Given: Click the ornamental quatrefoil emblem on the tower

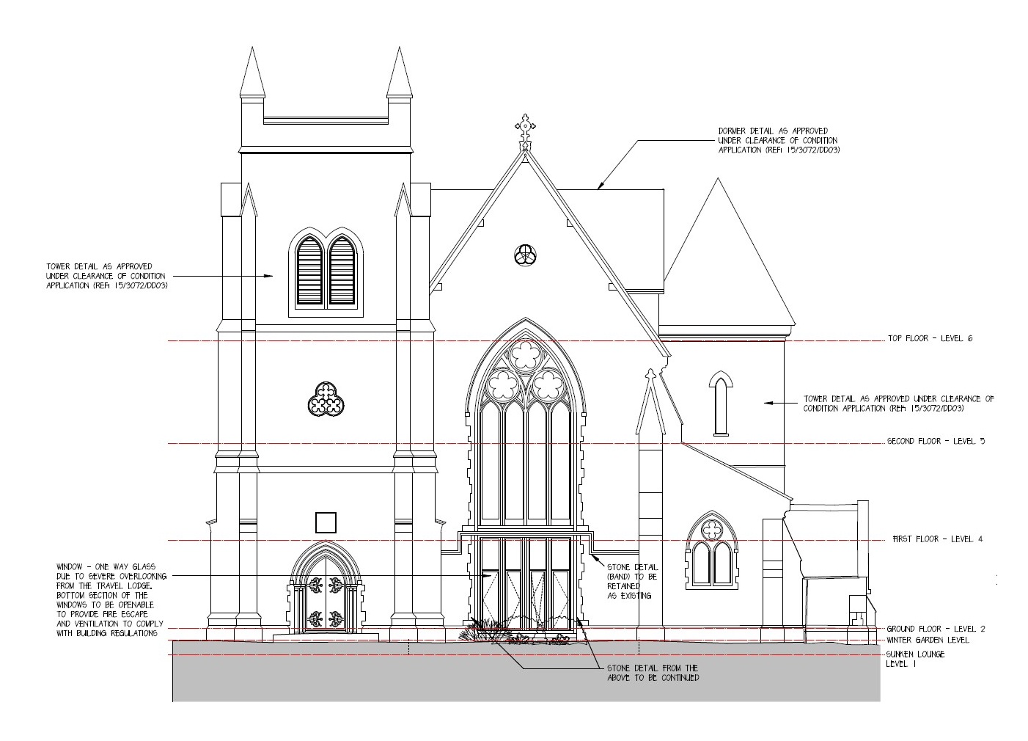Looking at the screenshot, I should pyautogui.click(x=325, y=400).
